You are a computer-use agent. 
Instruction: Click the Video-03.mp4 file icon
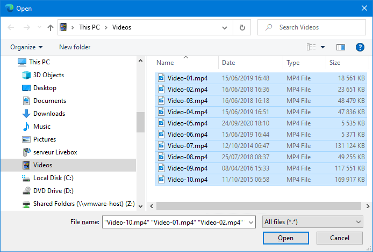(161, 100)
